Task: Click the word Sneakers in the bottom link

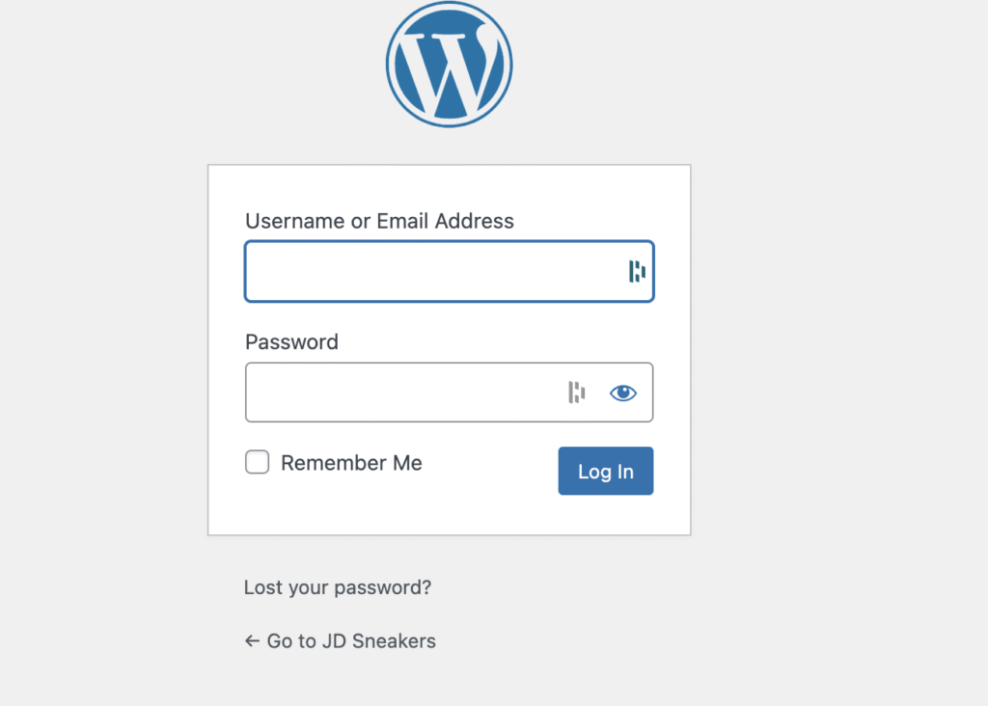Action: point(394,640)
